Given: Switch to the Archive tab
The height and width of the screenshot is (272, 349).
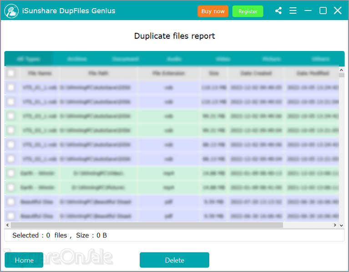Looking at the screenshot, I should tap(77, 59).
